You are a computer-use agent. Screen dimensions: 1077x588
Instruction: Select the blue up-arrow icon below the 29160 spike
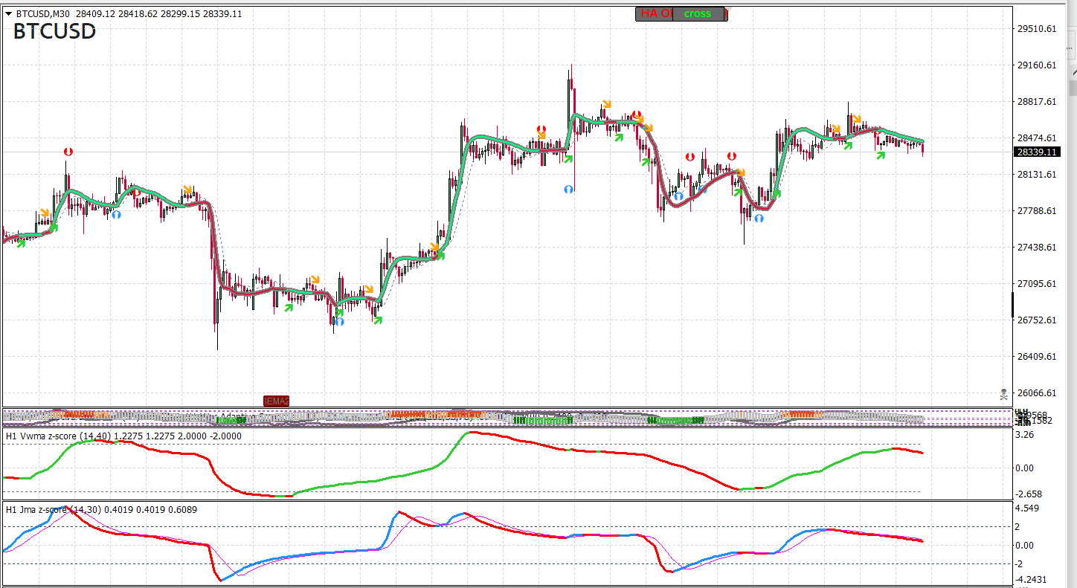pyautogui.click(x=568, y=190)
